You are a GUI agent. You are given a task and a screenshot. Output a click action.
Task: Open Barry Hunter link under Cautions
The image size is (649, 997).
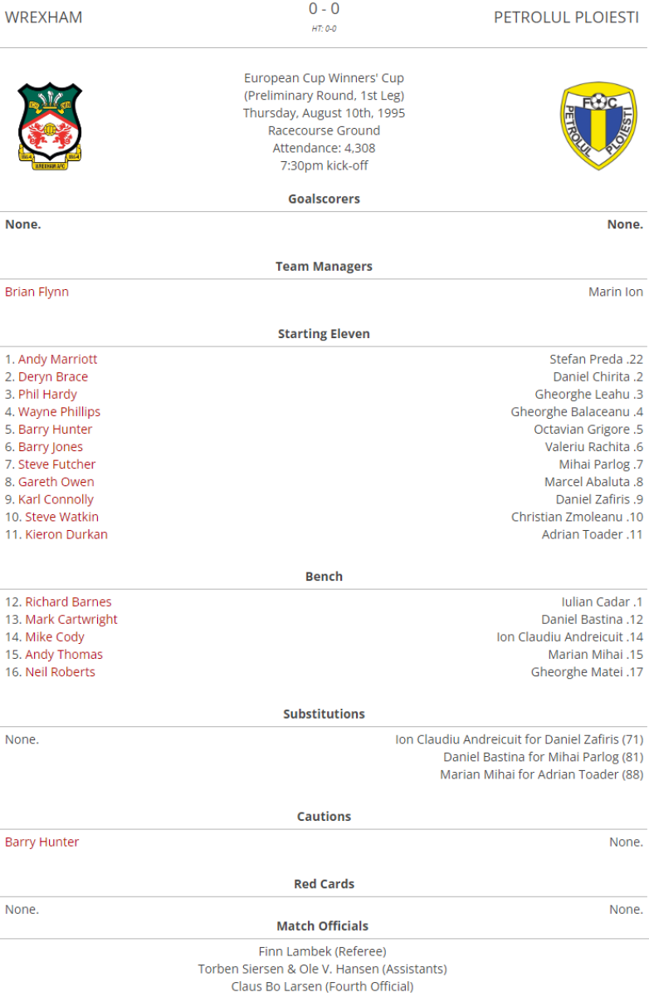tap(41, 842)
